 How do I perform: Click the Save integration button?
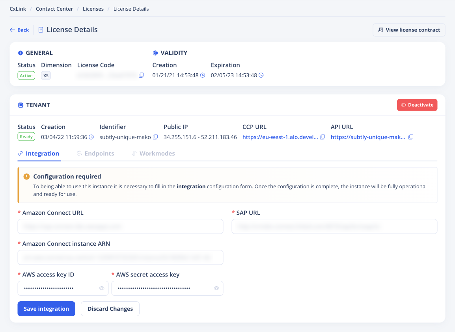(46, 309)
